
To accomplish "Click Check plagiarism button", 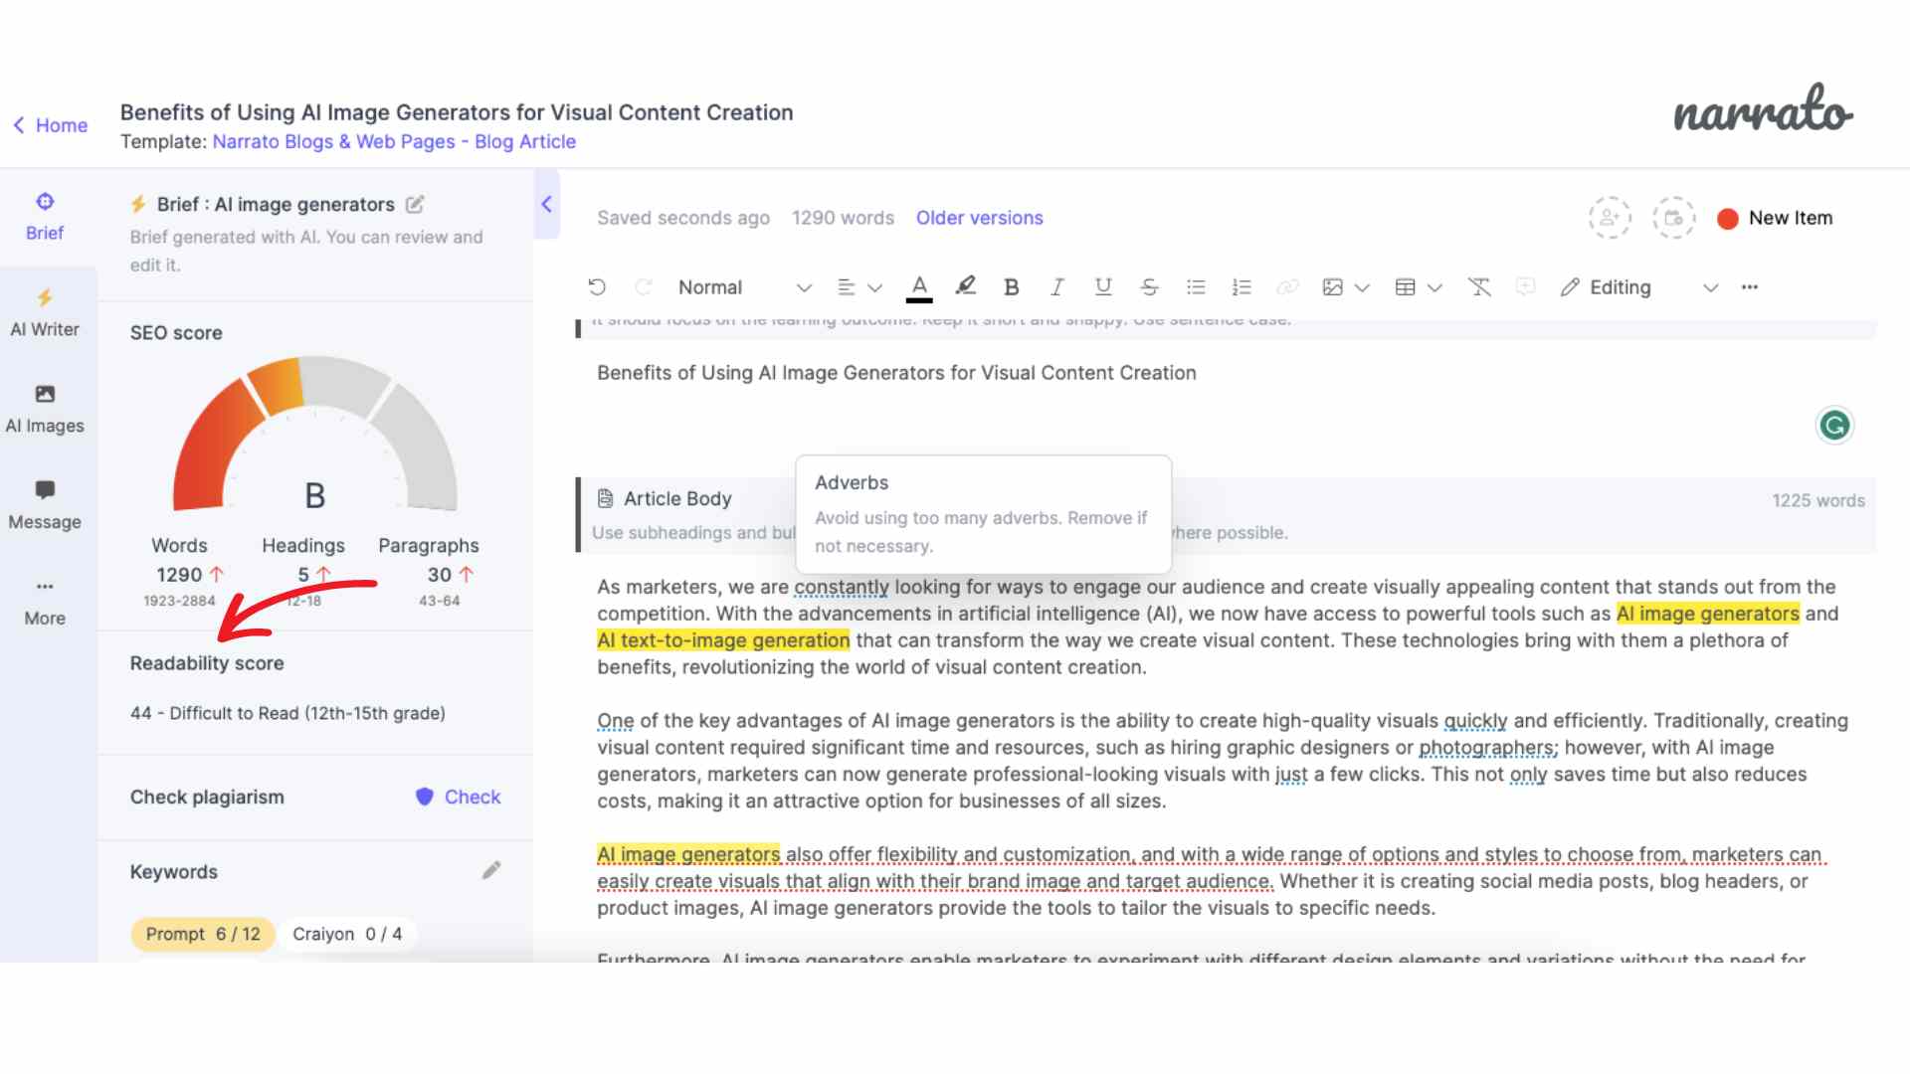I will click(x=461, y=796).
